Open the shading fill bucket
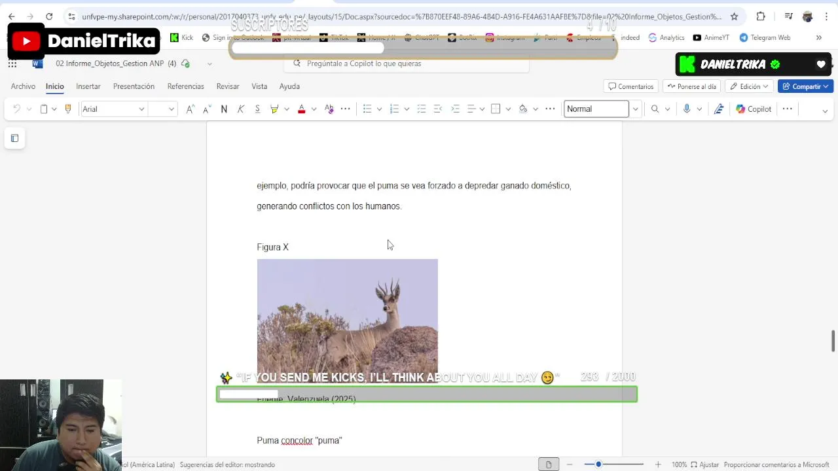 (x=522, y=109)
